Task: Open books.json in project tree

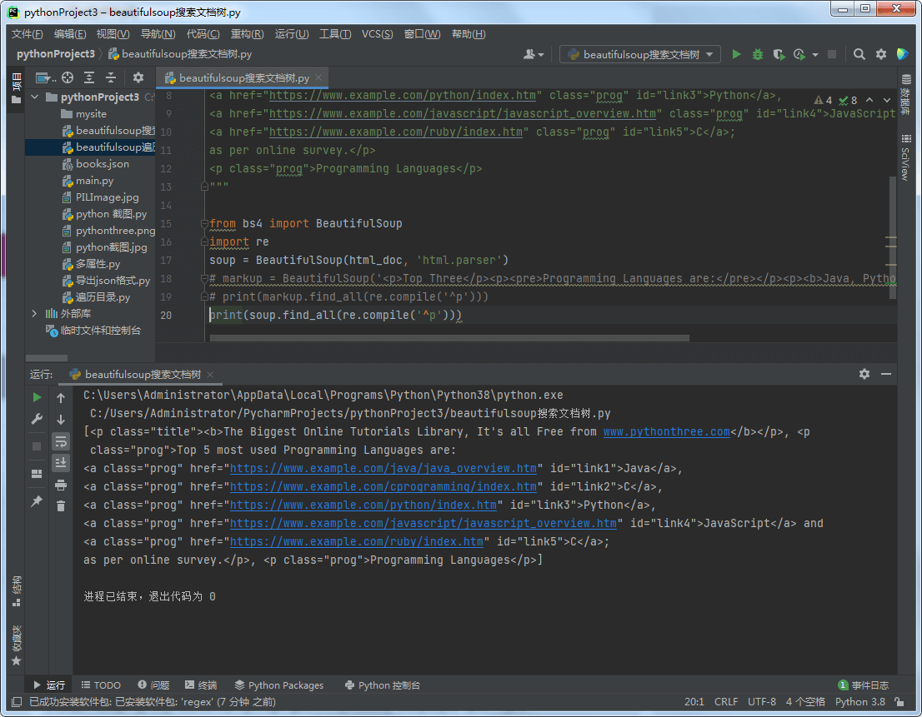Action: (x=103, y=164)
